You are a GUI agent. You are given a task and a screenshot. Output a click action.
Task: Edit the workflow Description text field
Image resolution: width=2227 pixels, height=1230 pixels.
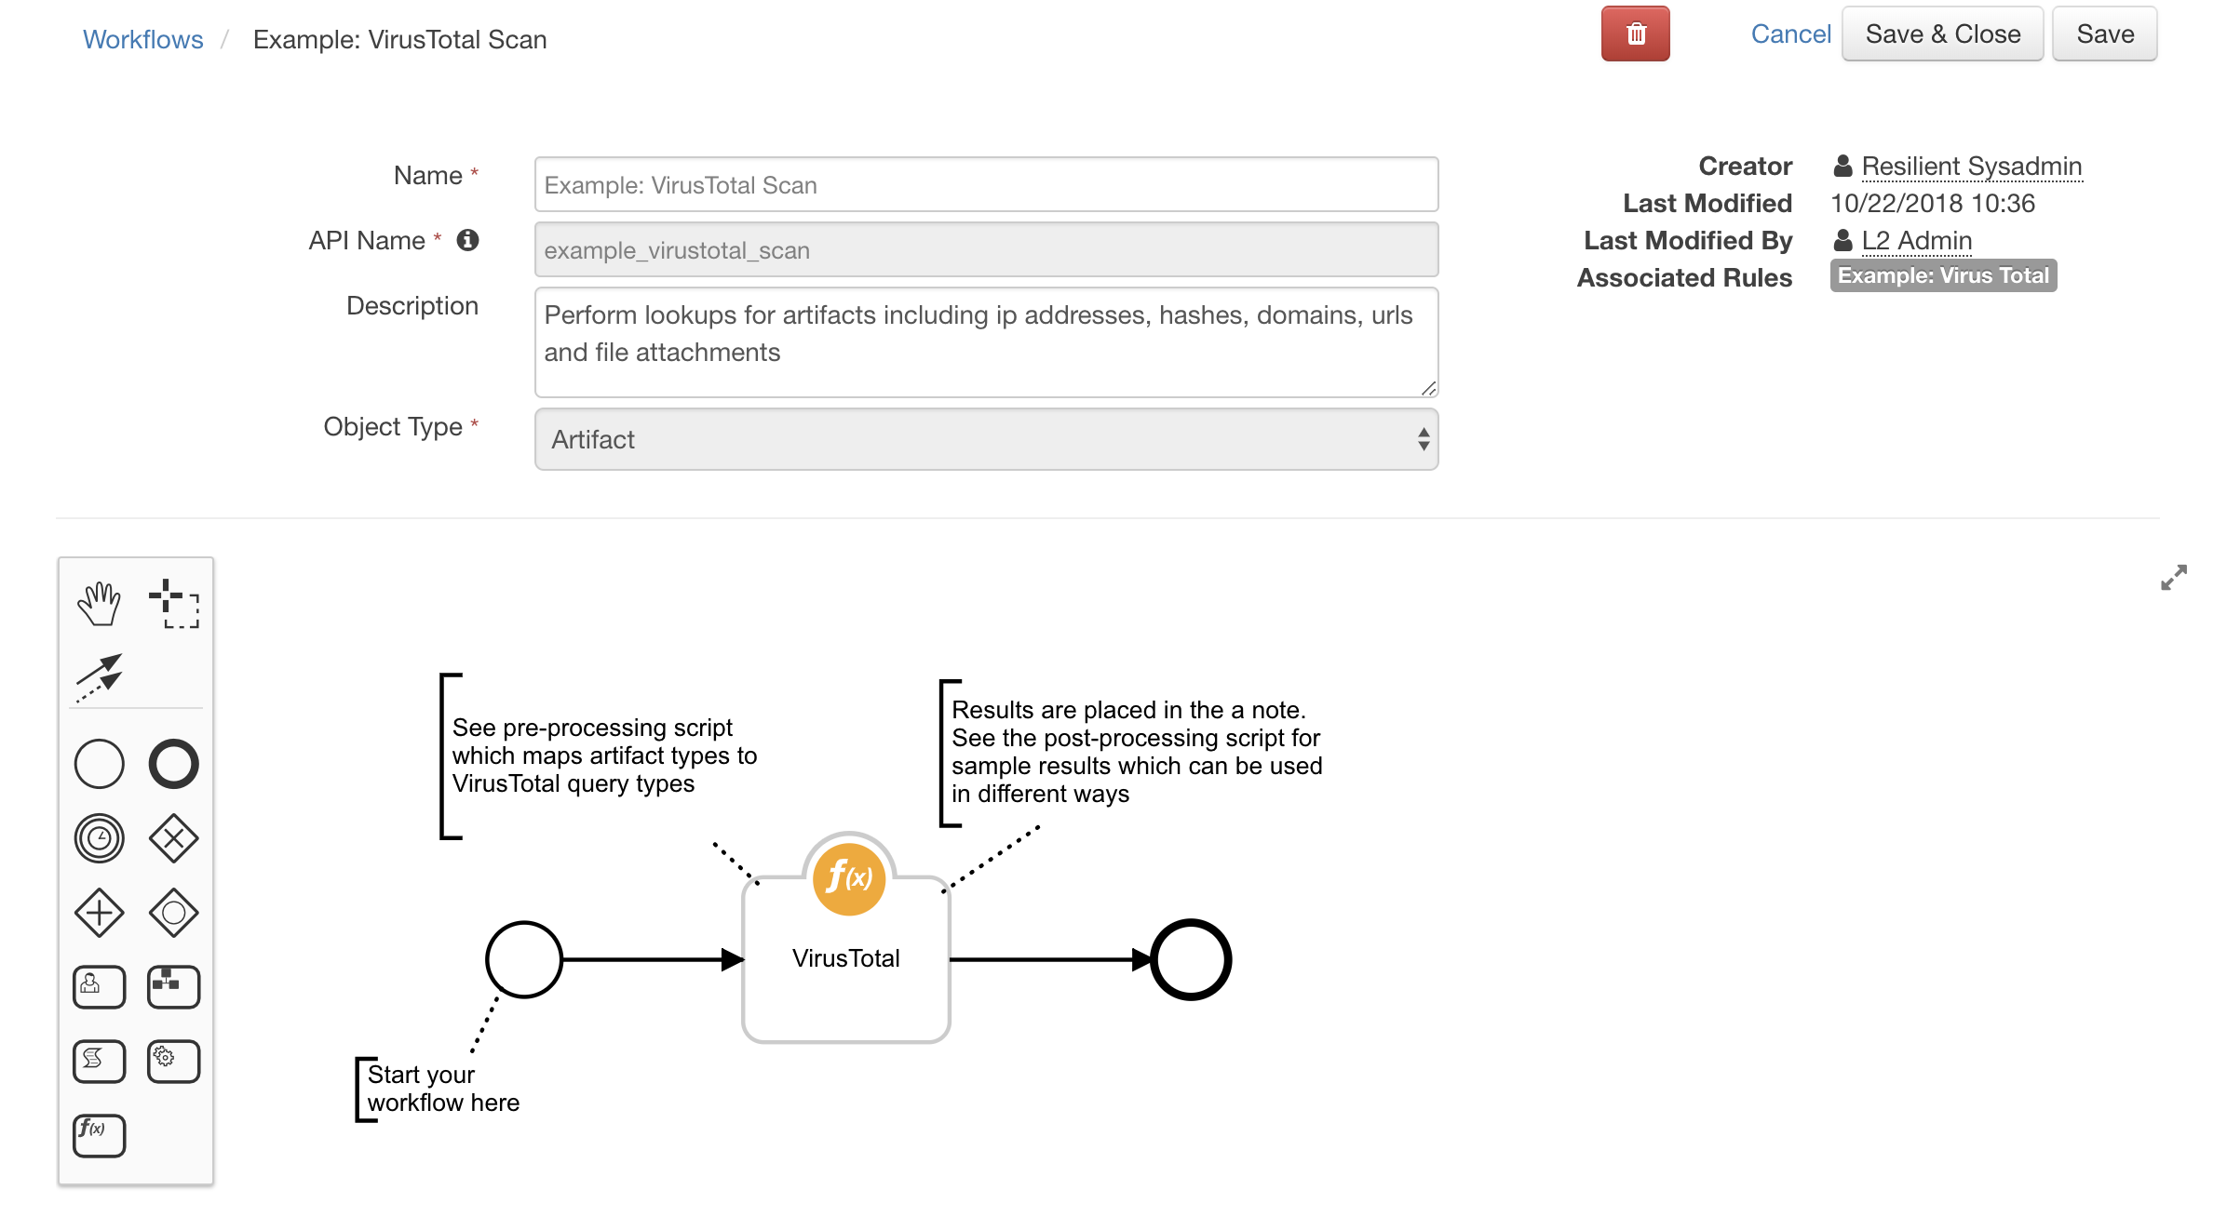pyautogui.click(x=985, y=341)
